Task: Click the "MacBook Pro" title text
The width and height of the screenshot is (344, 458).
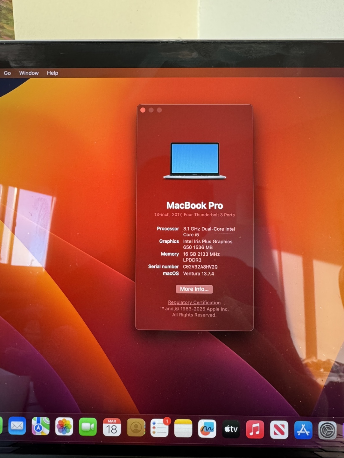Action: [195, 205]
